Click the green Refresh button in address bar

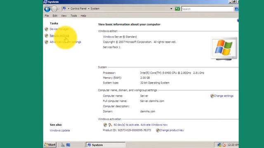pyautogui.click(x=177, y=9)
